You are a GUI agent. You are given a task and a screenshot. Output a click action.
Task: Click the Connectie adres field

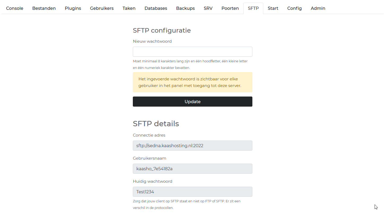point(192,146)
